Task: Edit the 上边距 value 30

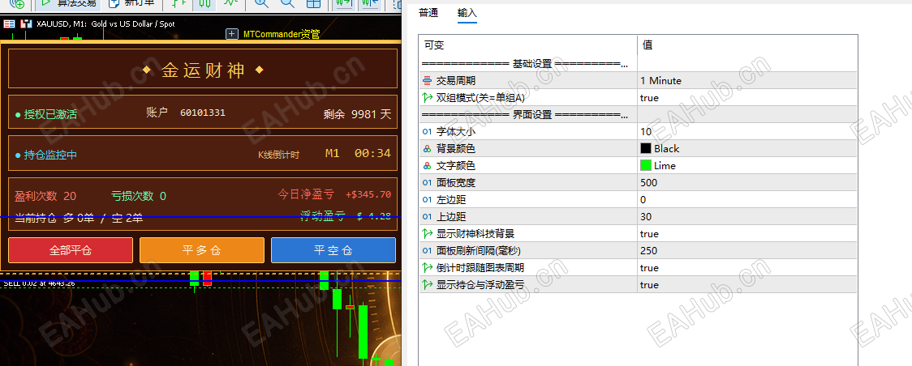Action: pyautogui.click(x=747, y=216)
